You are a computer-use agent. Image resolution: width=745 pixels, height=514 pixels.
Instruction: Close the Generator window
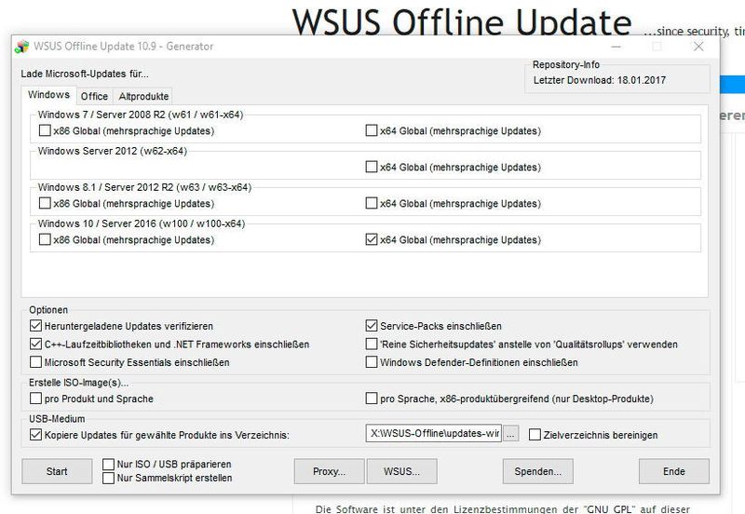[698, 47]
